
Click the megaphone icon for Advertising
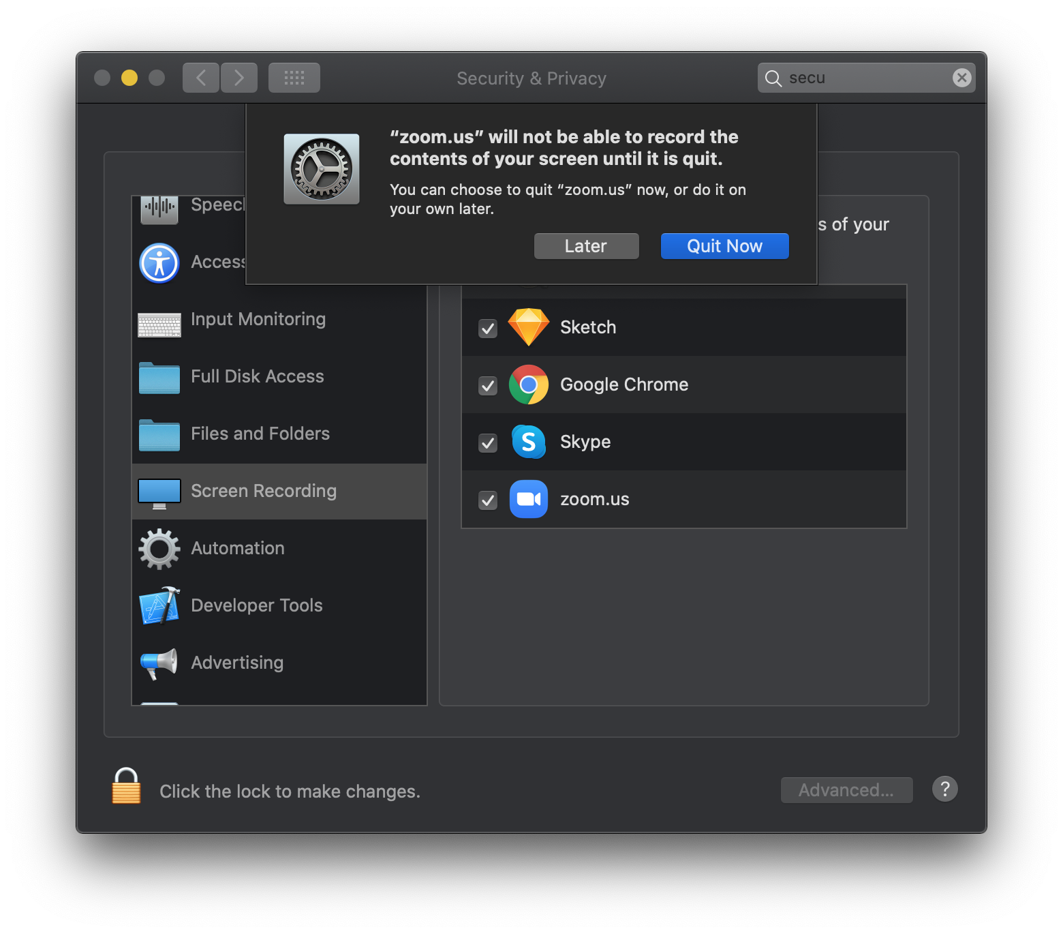[159, 663]
